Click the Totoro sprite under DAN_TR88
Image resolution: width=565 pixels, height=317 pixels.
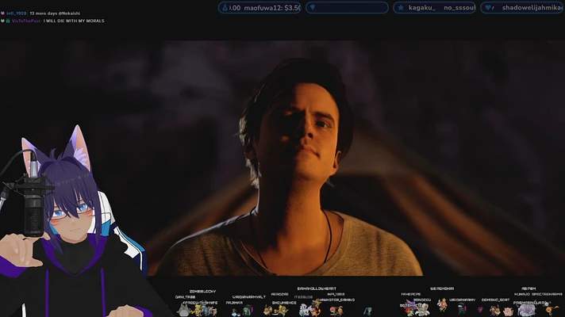click(183, 310)
